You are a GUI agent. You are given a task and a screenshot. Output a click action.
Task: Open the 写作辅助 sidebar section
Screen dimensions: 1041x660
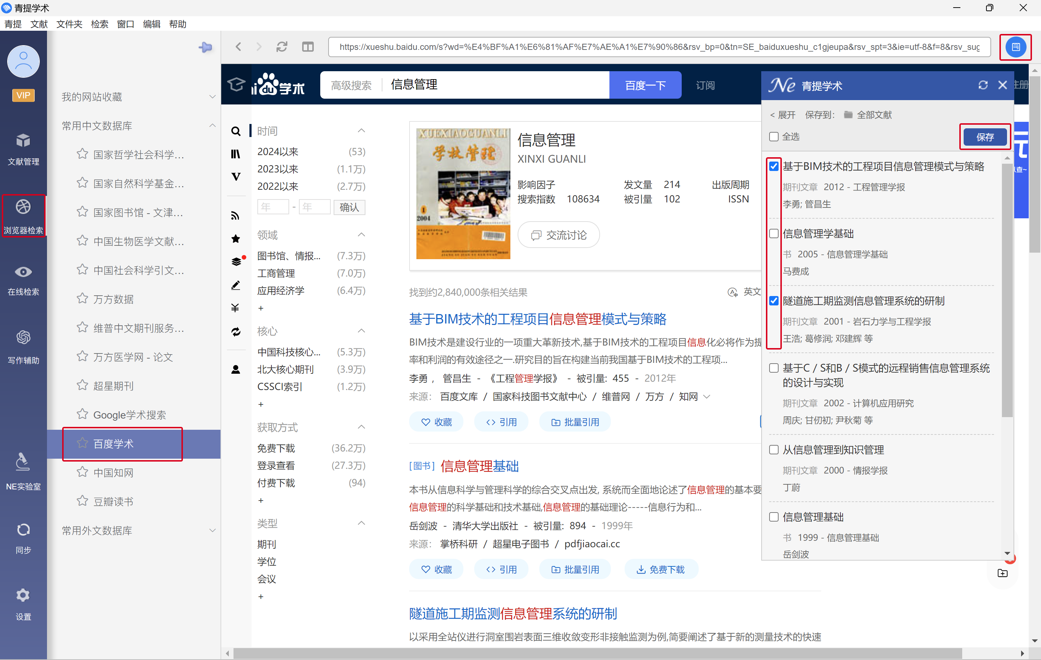point(23,347)
